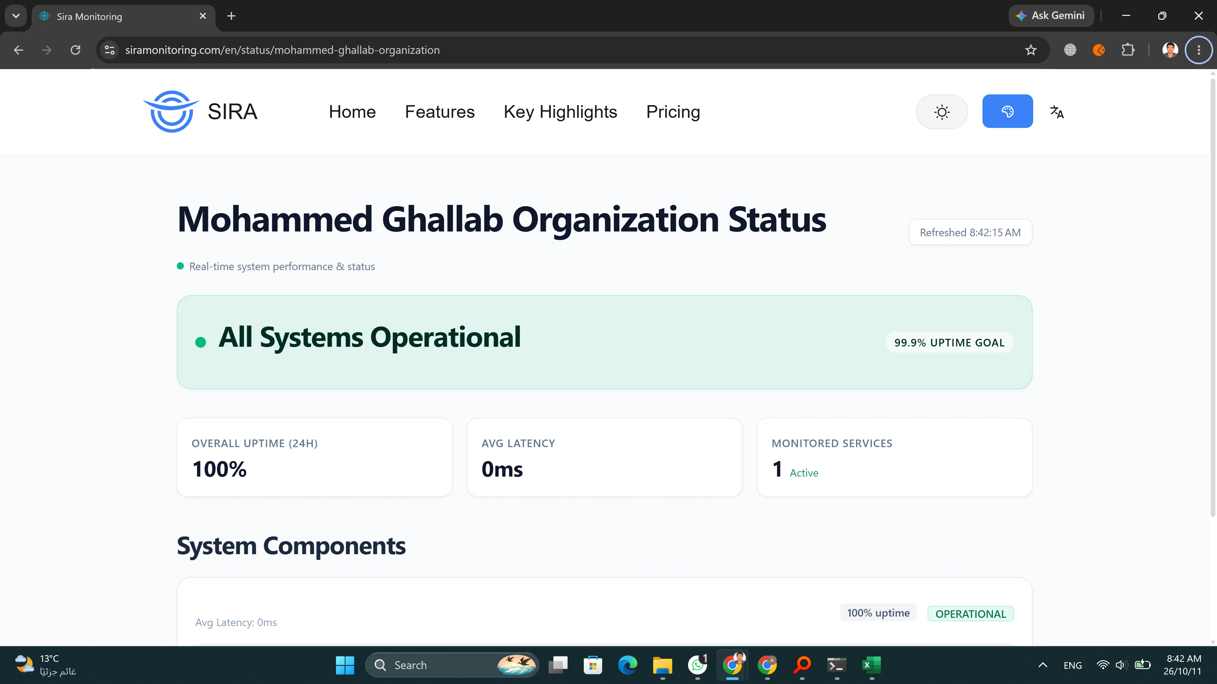The width and height of the screenshot is (1217, 684).
Task: Open Microsoft Edge from the taskbar
Action: (x=628, y=665)
